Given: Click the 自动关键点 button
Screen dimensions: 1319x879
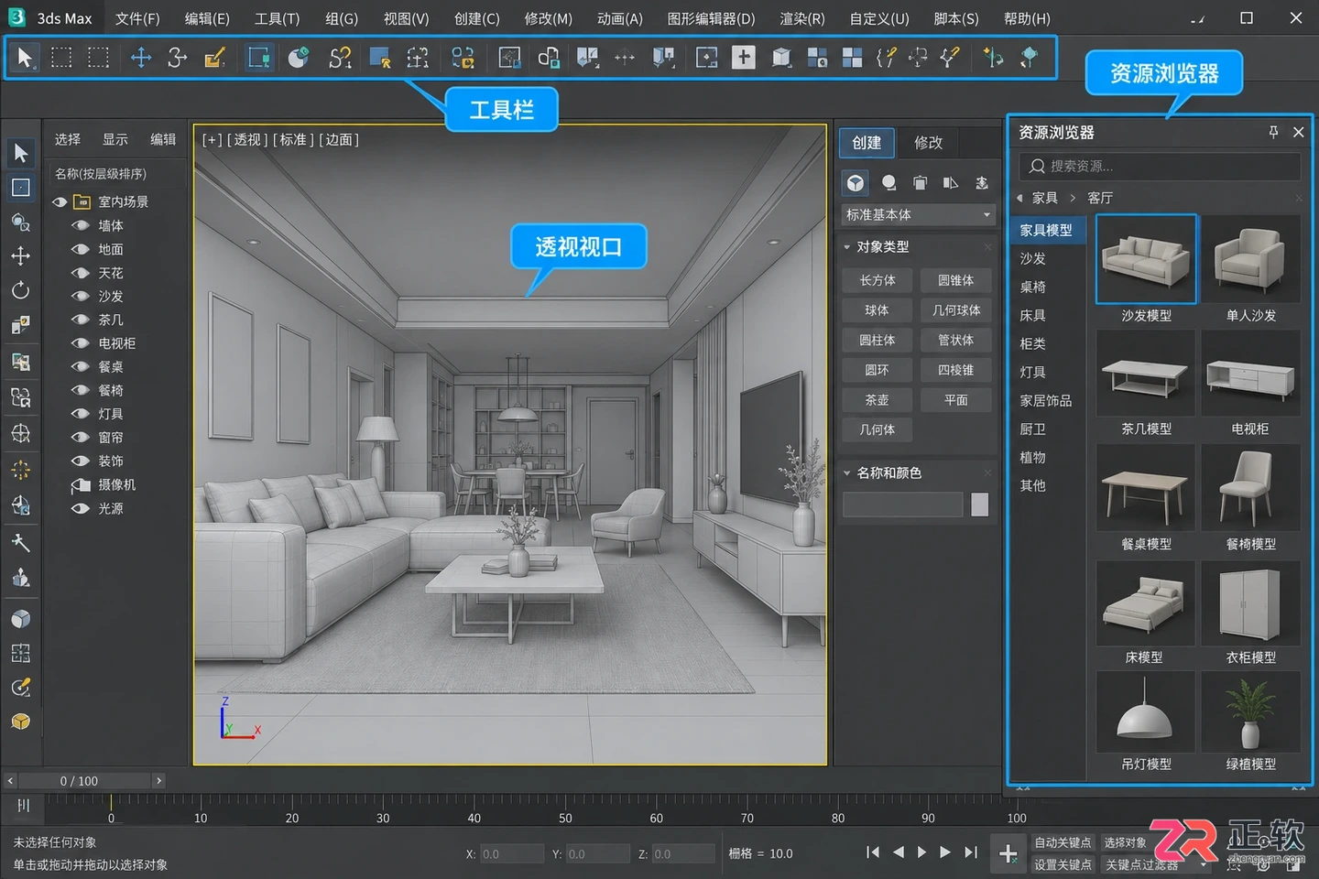Looking at the screenshot, I should [1063, 842].
